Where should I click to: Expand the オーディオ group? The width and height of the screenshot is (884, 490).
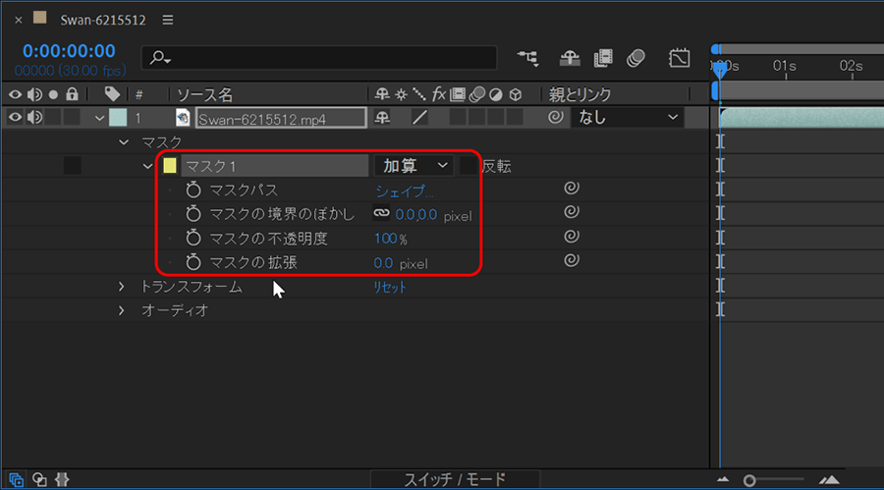point(121,310)
